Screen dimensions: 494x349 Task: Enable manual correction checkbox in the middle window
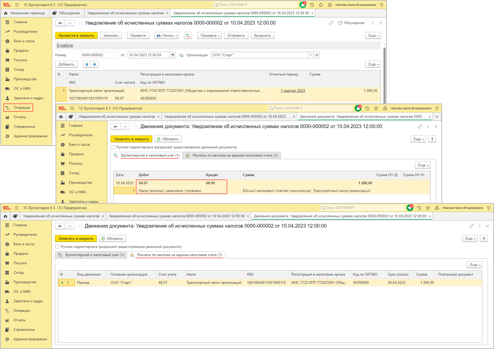[x=113, y=147]
